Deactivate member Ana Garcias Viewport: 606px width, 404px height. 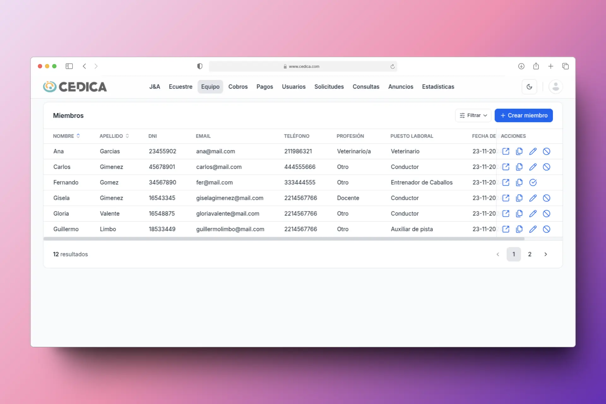pyautogui.click(x=546, y=151)
